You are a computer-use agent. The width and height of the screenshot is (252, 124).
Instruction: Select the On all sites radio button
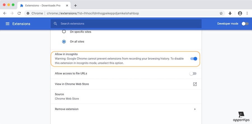point(64,42)
